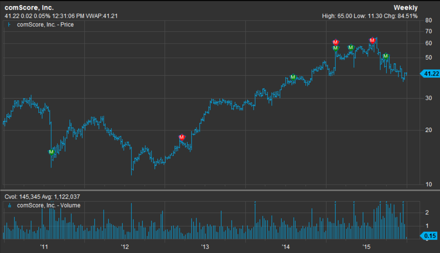Click the green M marker in early 2011

(51, 152)
